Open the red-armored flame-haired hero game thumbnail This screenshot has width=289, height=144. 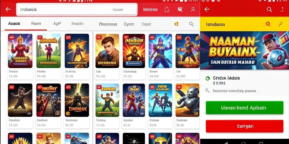coord(20,51)
